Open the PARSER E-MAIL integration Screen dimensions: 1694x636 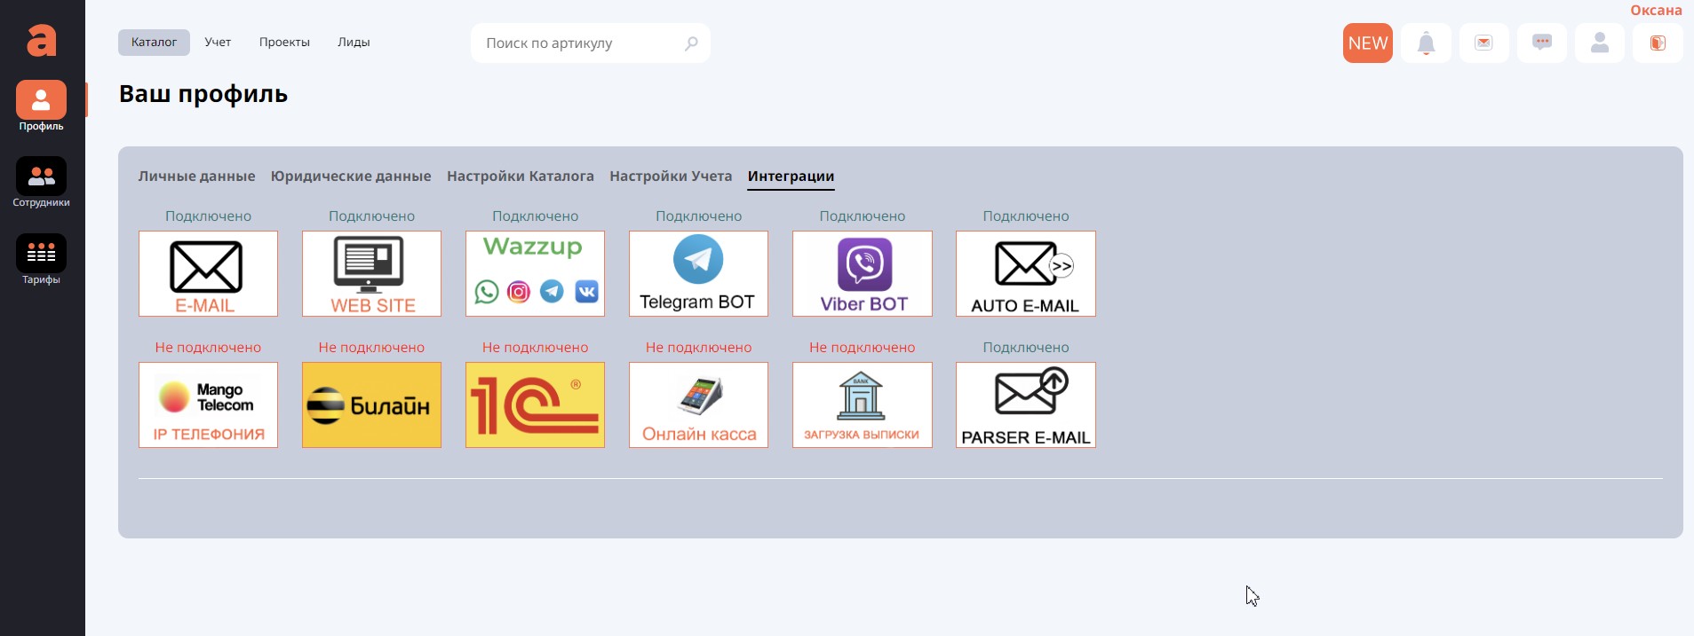click(x=1025, y=404)
